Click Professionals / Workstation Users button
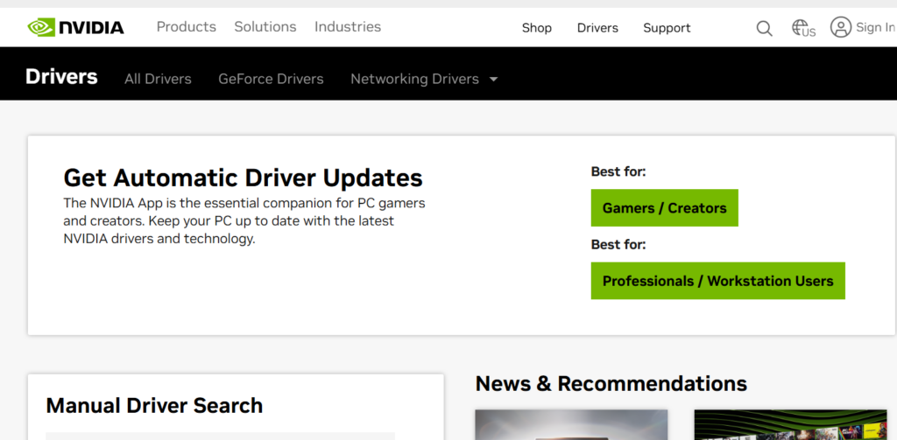 pos(718,281)
